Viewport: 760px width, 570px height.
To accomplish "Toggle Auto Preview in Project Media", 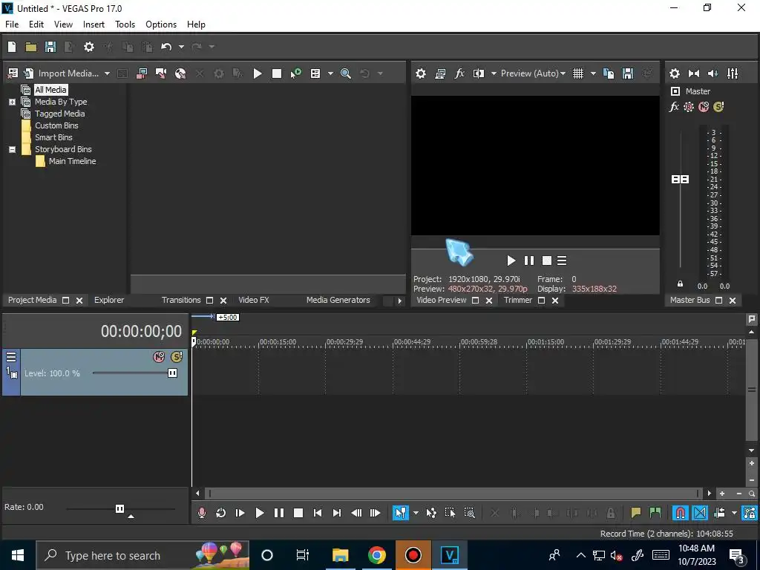I will (295, 73).
